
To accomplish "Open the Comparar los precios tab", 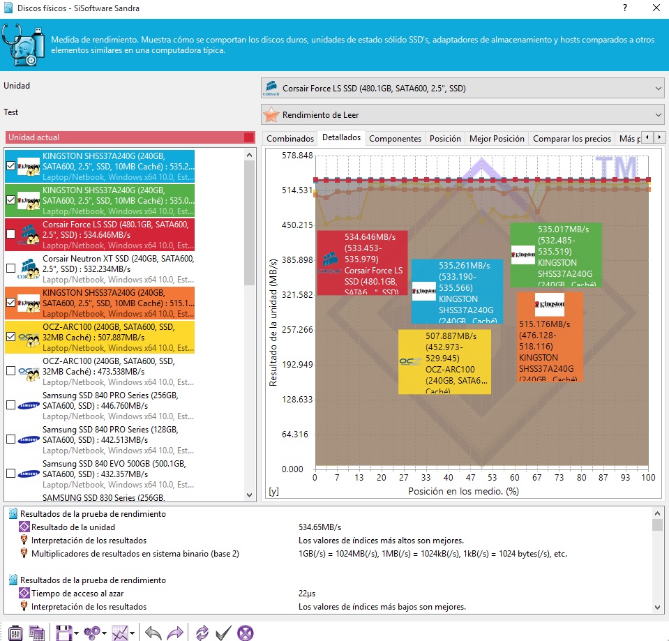I will coord(571,139).
